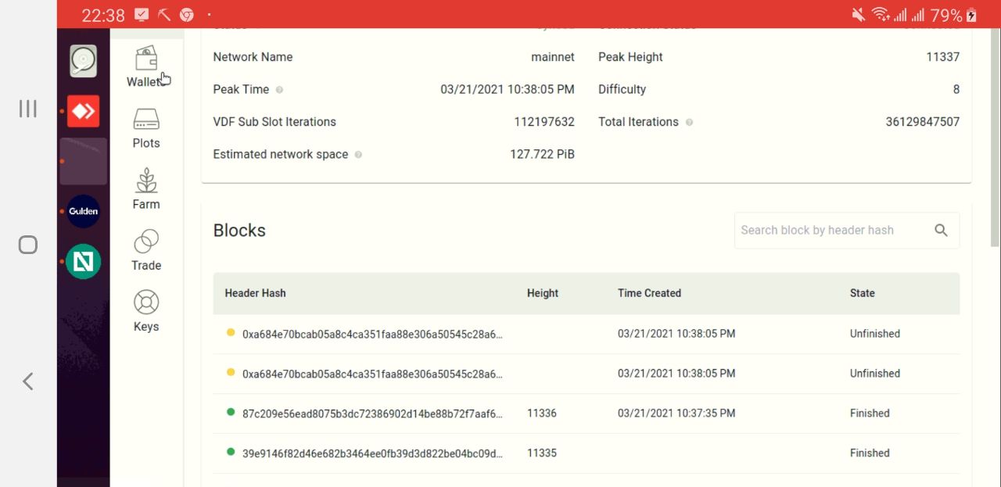The width and height of the screenshot is (1001, 487).
Task: Tap the muted sound status icon
Action: click(x=858, y=15)
